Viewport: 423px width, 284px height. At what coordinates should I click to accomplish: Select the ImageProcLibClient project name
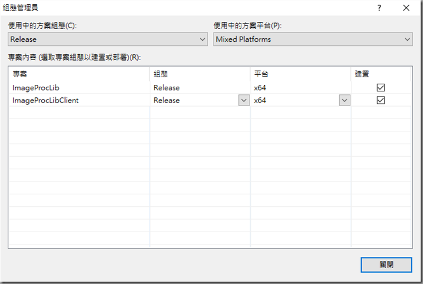click(45, 101)
